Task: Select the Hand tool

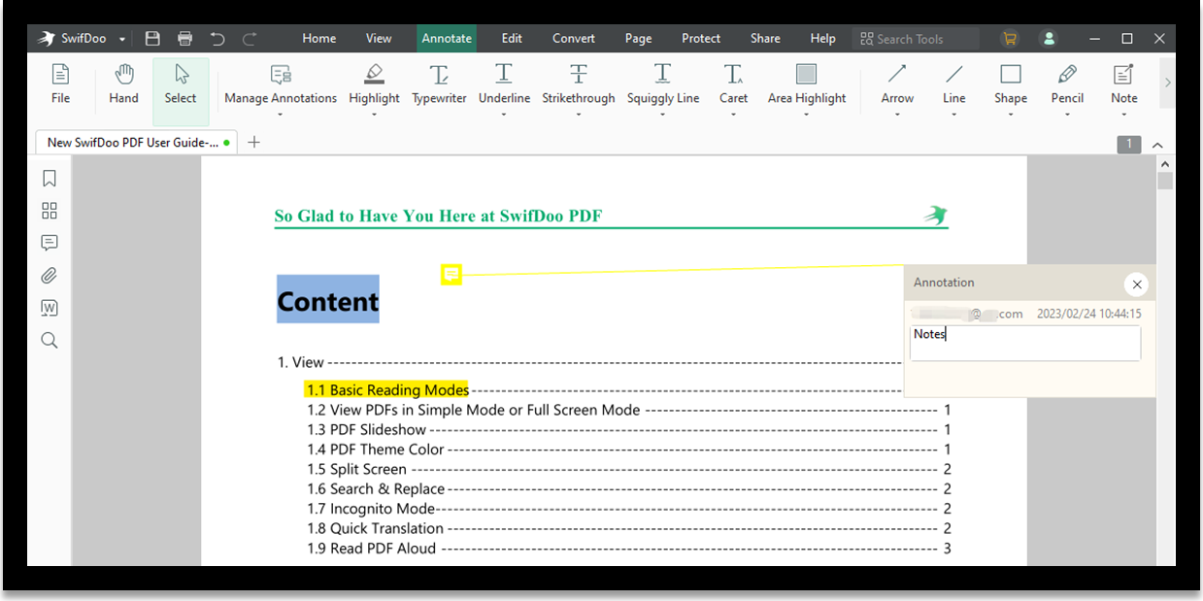Action: (123, 84)
